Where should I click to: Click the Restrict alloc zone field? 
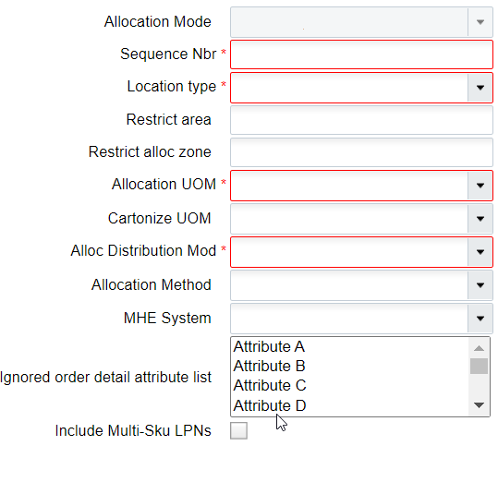[x=361, y=152]
